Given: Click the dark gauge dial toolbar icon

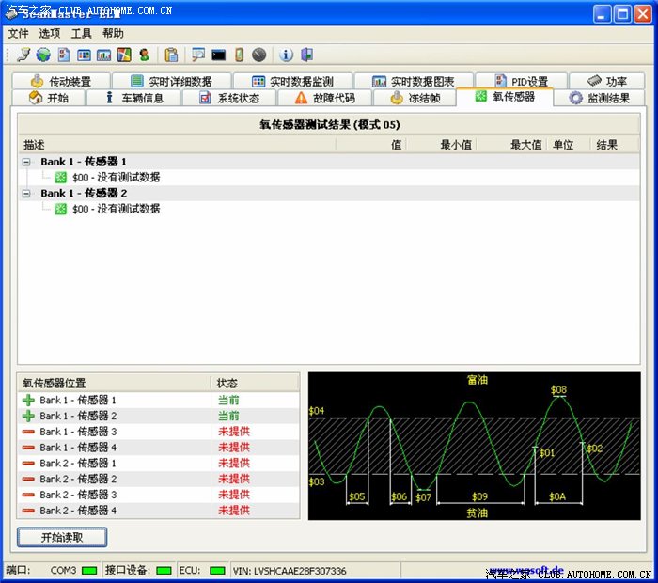Looking at the screenshot, I should tap(258, 55).
